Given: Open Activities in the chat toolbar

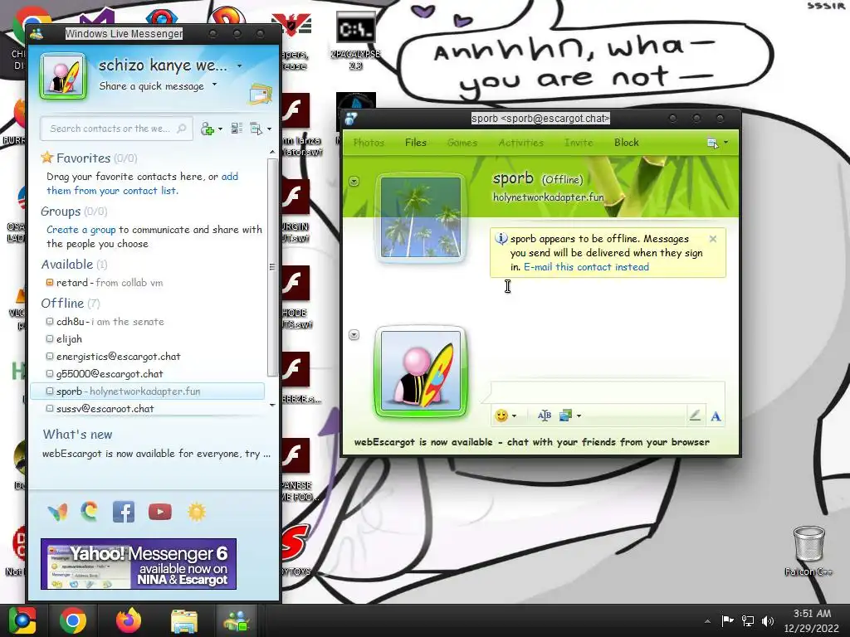Looking at the screenshot, I should 521,143.
